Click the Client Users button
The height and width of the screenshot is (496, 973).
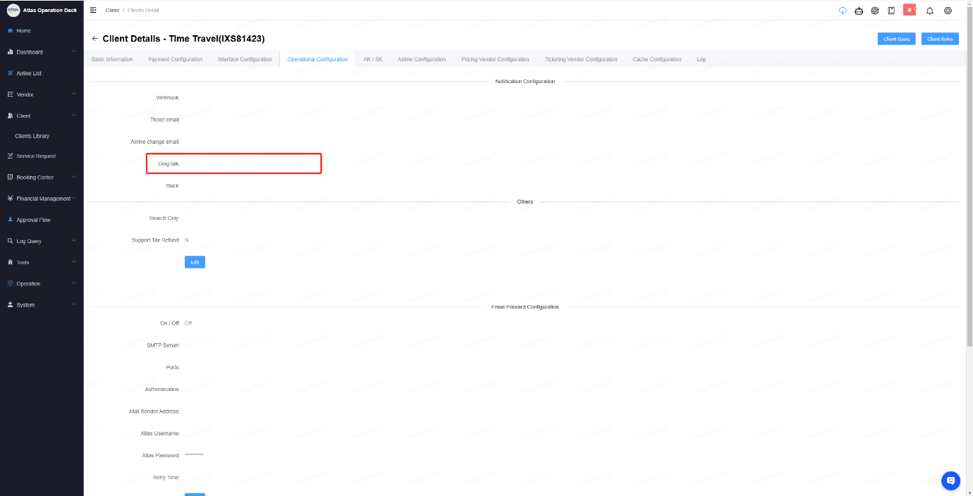pos(896,39)
